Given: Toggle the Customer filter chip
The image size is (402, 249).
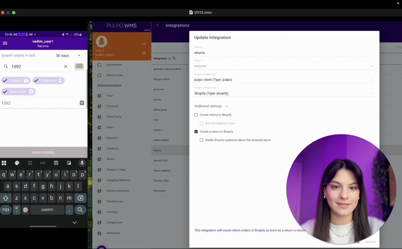Looking at the screenshot, I should coord(49,80).
